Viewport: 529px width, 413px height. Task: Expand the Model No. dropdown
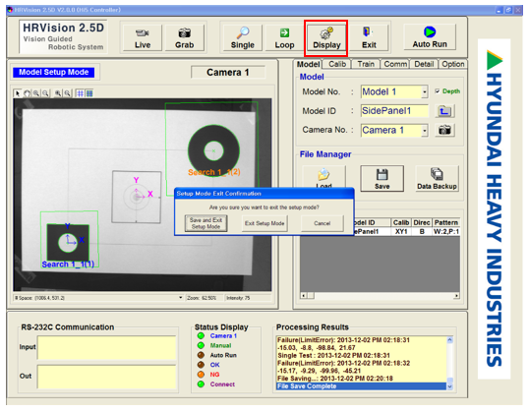click(x=425, y=91)
